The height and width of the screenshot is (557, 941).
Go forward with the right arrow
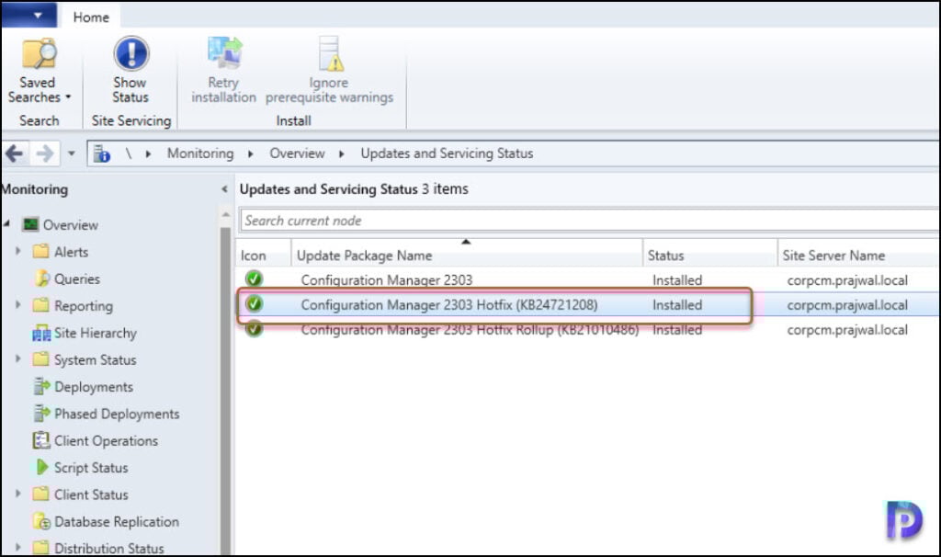pos(45,153)
